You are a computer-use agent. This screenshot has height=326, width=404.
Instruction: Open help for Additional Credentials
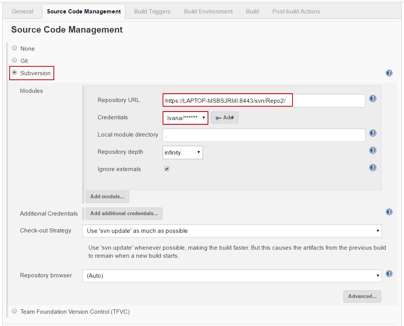[389, 212]
